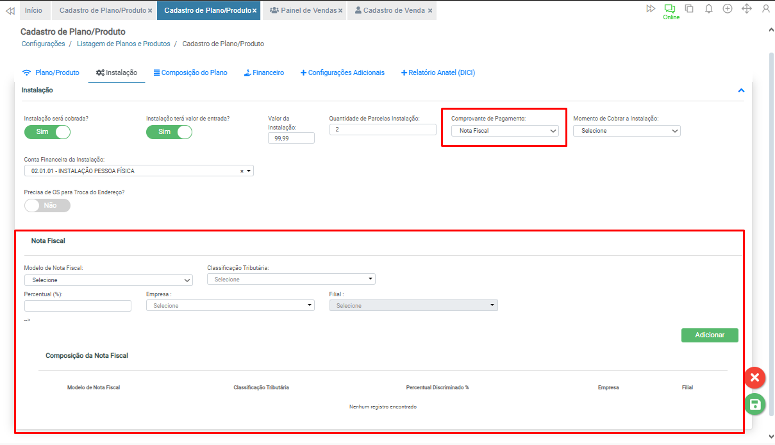The width and height of the screenshot is (775, 445).
Task: Click the red cancel floating button
Action: click(x=754, y=378)
